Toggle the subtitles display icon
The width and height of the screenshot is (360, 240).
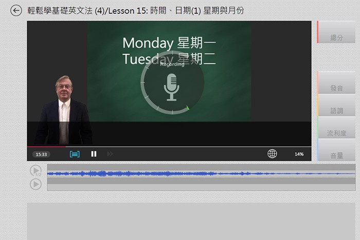75,154
